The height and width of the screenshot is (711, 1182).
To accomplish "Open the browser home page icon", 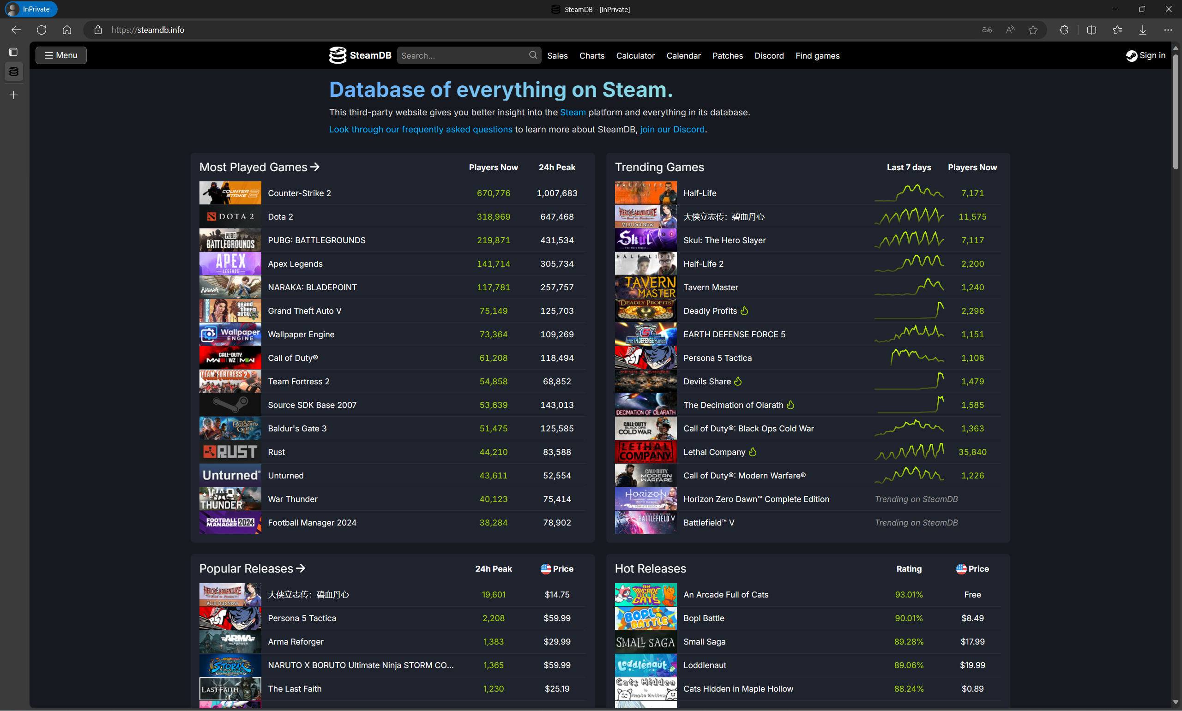I will click(x=67, y=30).
